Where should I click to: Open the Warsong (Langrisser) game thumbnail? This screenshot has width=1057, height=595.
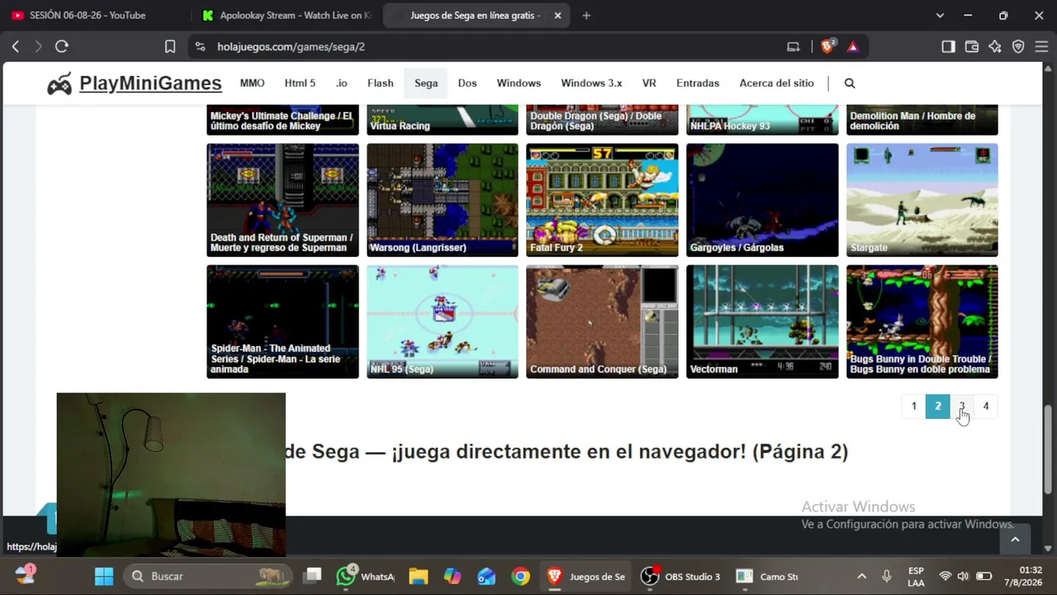pos(443,200)
